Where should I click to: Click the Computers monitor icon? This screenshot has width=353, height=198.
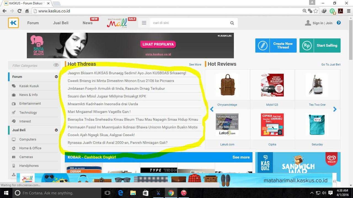14,139
